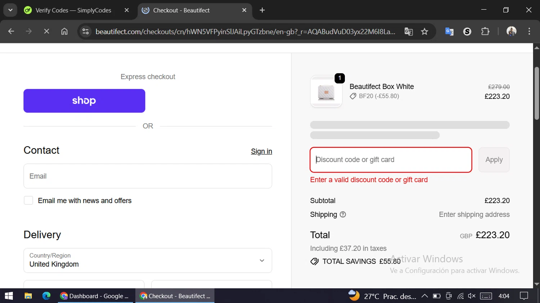The width and height of the screenshot is (540, 303).
Task: Open Windows notification center
Action: 524,296
